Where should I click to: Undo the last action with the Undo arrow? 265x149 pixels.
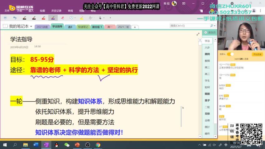15,18
